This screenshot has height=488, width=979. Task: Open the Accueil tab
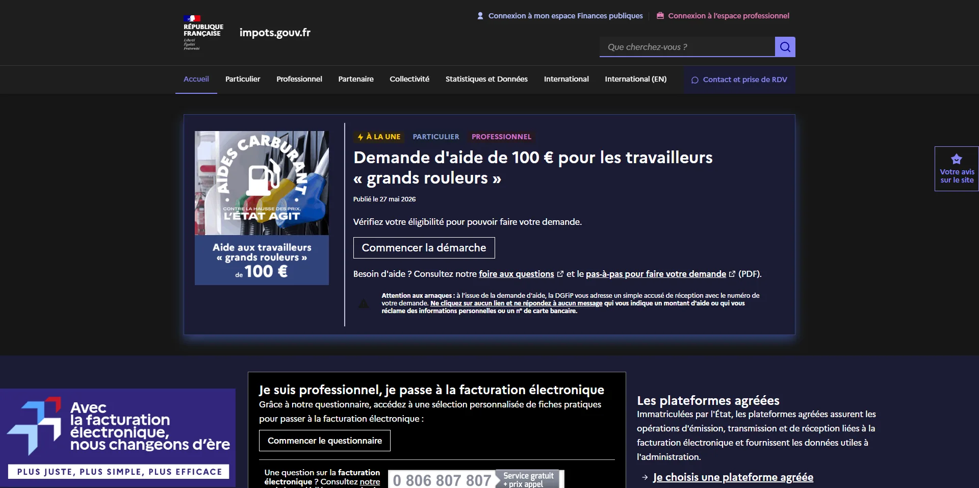pos(196,79)
